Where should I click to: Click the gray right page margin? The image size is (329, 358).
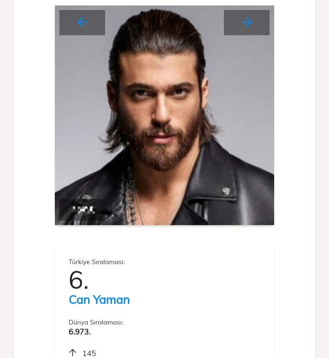click(x=322, y=183)
